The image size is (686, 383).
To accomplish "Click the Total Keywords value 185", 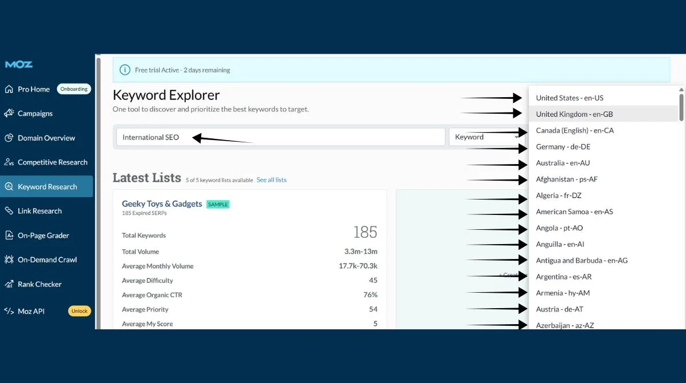I will point(365,232).
